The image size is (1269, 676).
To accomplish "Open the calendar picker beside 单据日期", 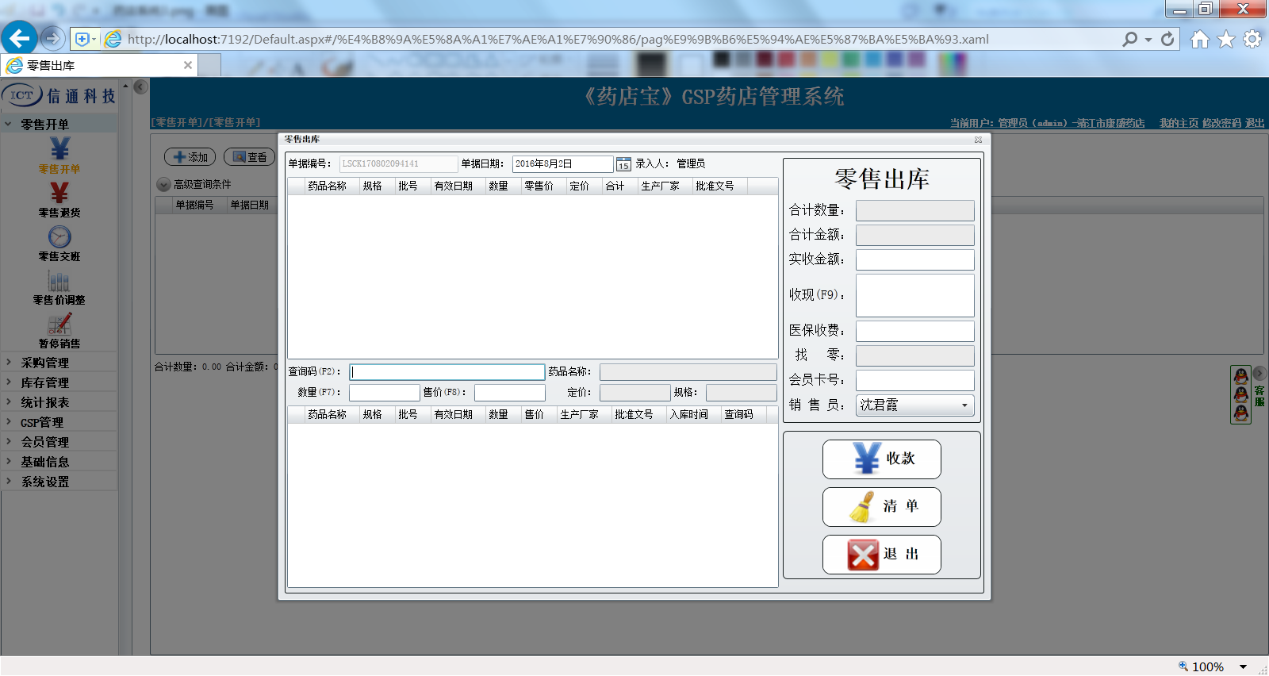I will click(623, 164).
